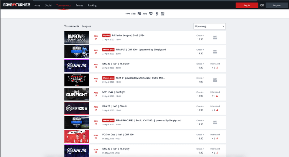Click FC Sion Cup thumbnail
The width and height of the screenshot is (289, 157).
77,136
